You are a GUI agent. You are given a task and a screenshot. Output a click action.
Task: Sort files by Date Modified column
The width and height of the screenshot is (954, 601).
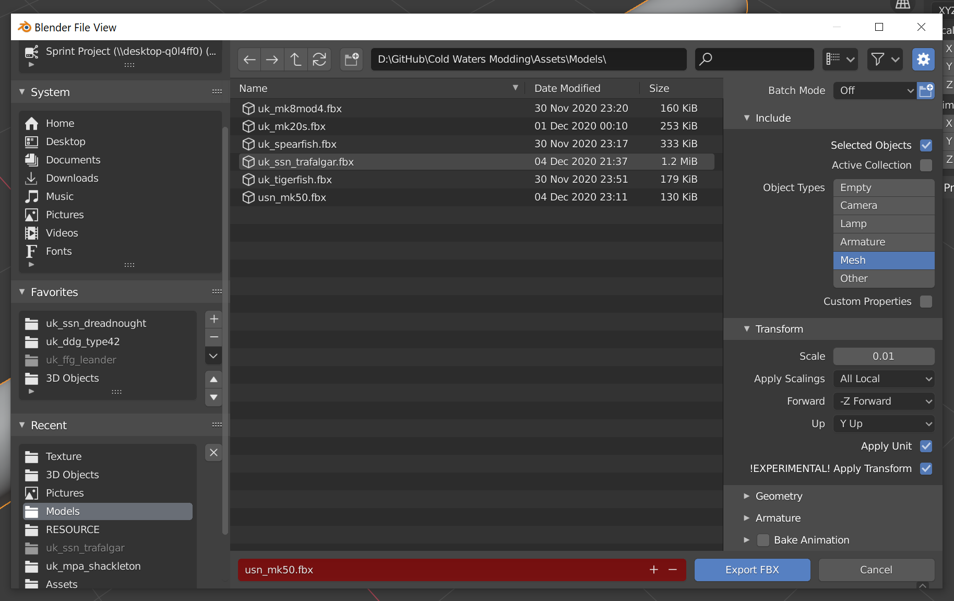coord(582,88)
